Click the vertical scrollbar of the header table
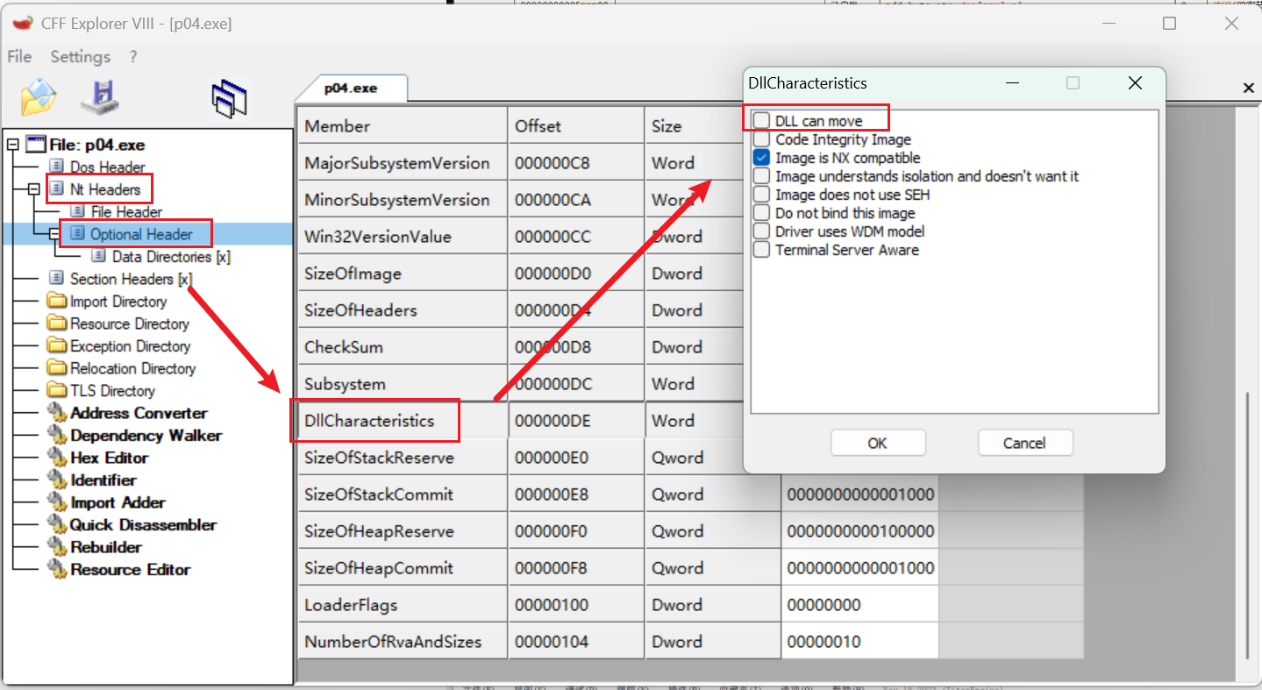This screenshot has width=1262, height=690. pyautogui.click(x=1250, y=526)
